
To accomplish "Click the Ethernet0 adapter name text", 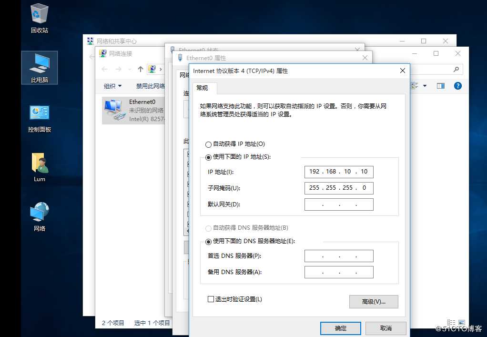I will (142, 102).
